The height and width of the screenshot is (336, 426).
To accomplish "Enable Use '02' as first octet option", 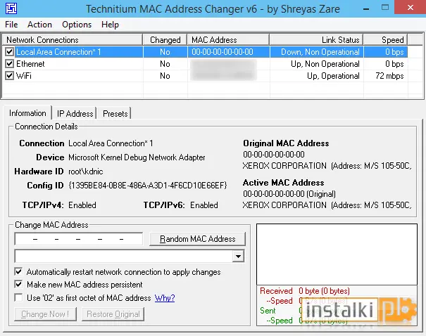I will (18, 298).
